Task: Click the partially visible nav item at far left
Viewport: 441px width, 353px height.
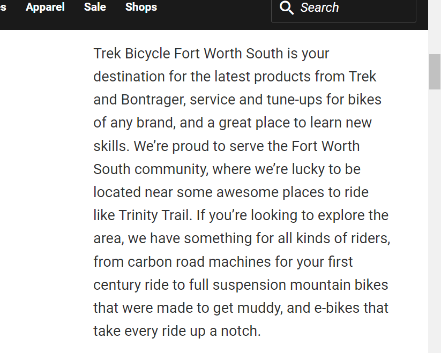Action: point(3,7)
